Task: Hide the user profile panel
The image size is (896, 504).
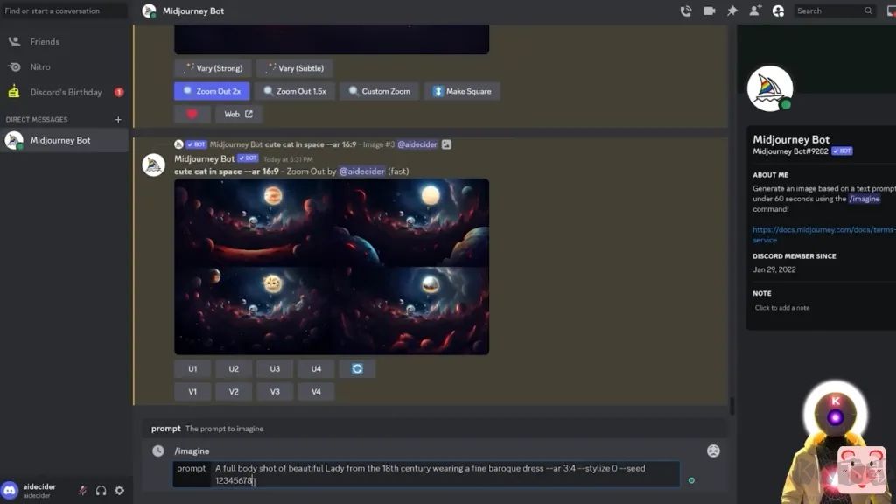Action: tap(778, 11)
